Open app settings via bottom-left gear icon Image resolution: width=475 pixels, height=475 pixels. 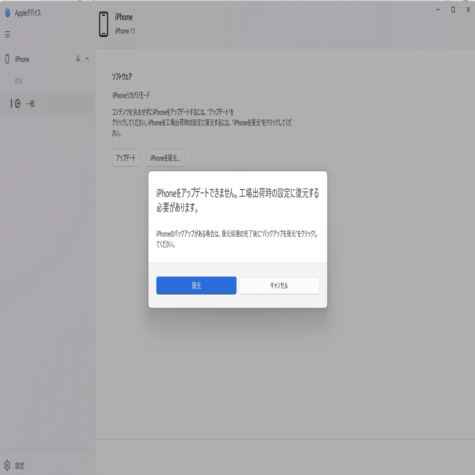(x=7, y=465)
